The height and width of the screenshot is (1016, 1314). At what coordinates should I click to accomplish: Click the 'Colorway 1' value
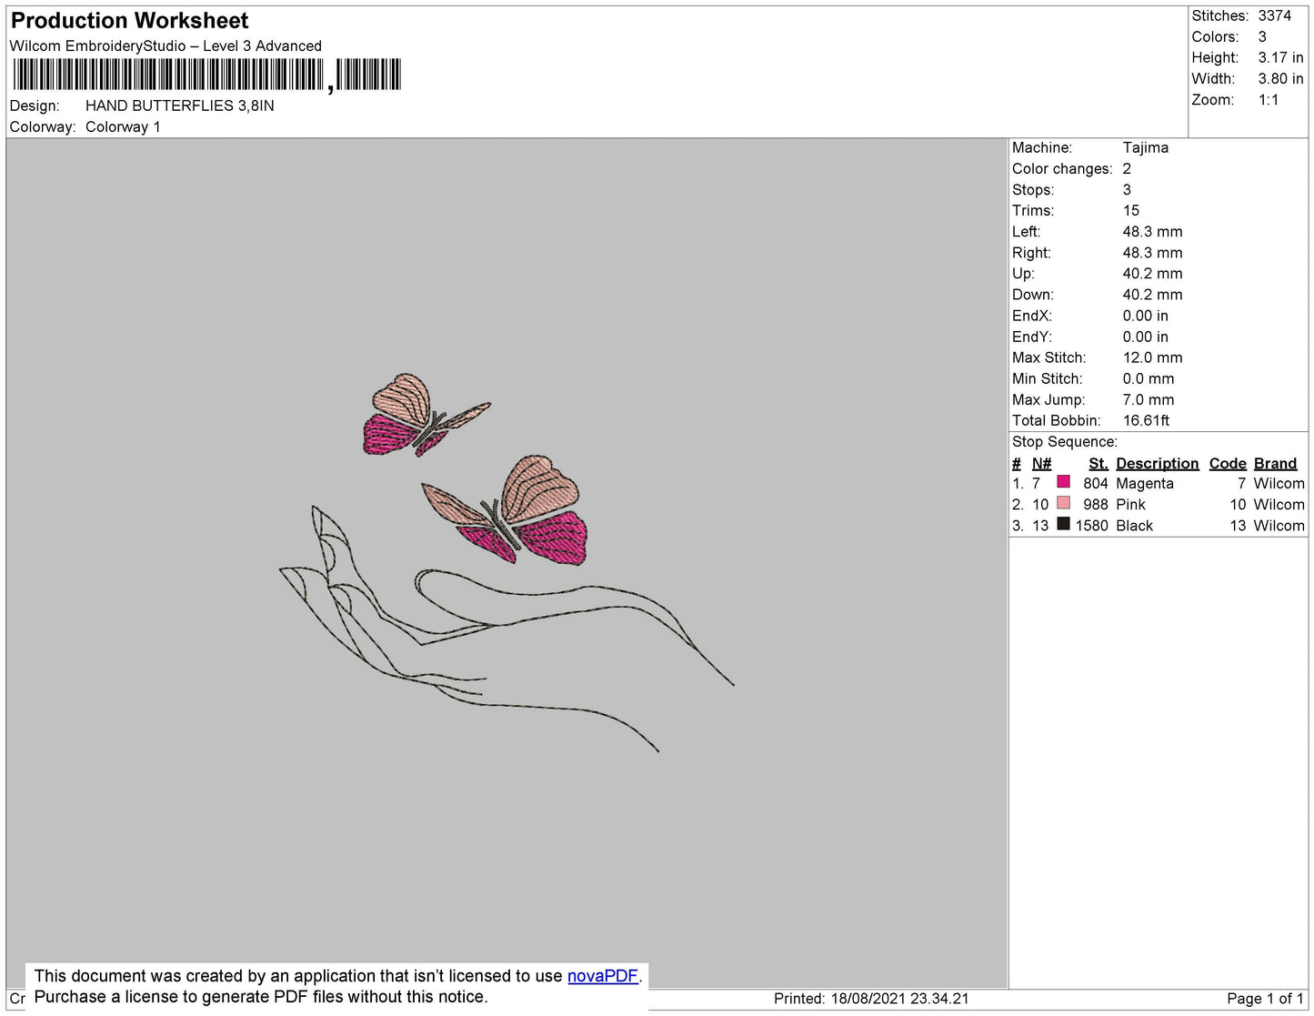(123, 126)
